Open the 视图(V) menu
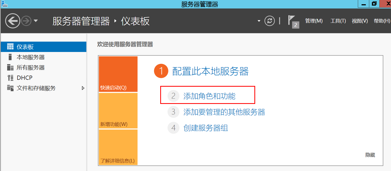Image resolution: width=391 pixels, height=171 pixels. tap(360, 21)
